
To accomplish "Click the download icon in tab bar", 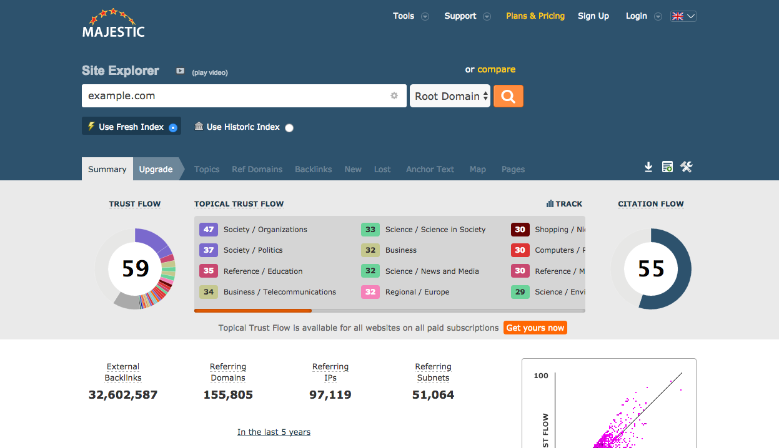I will click(x=648, y=167).
